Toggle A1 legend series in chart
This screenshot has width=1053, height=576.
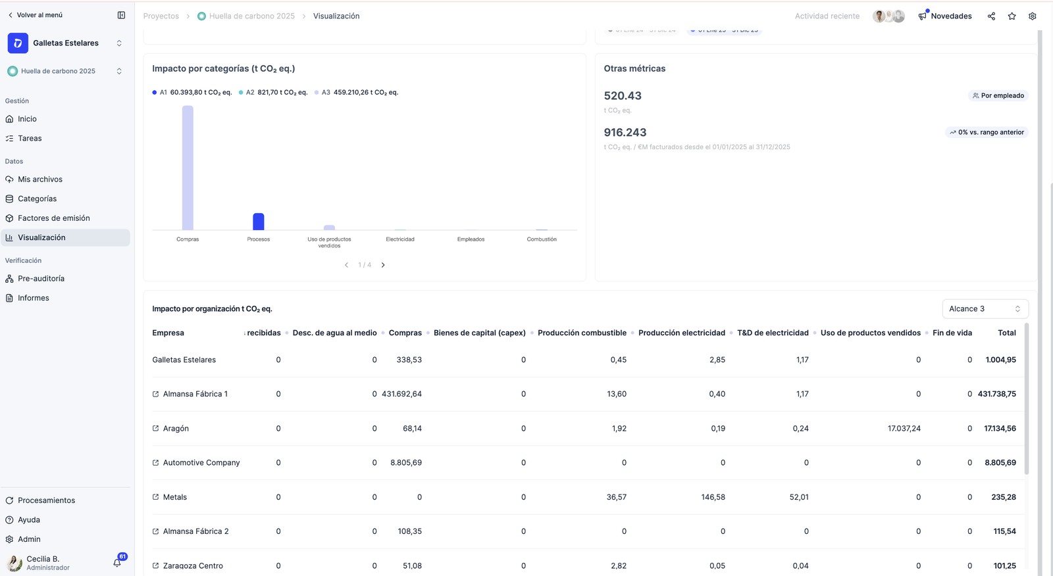pyautogui.click(x=192, y=93)
